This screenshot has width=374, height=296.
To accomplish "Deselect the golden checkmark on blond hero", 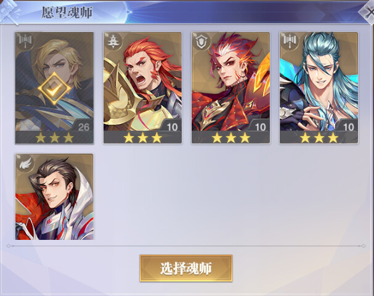I will click(x=54, y=89).
